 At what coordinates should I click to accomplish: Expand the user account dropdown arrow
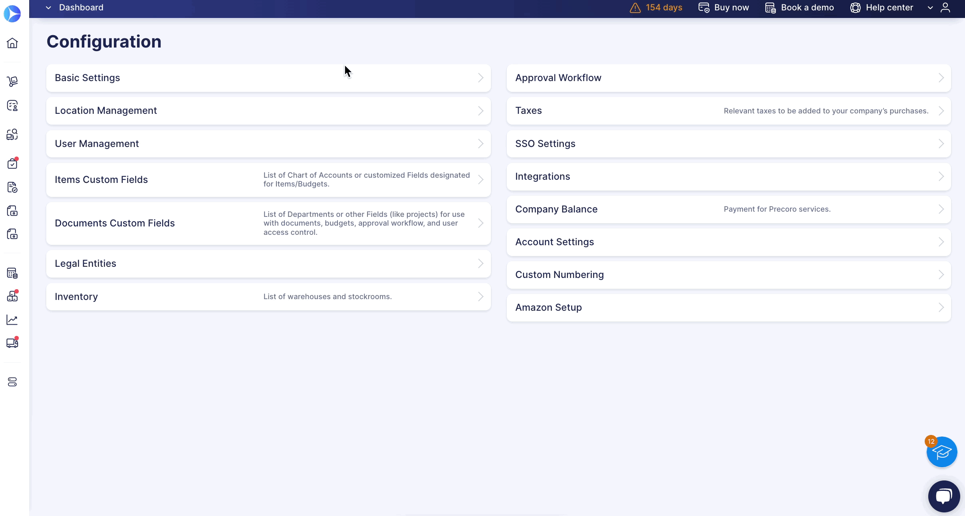[930, 8]
